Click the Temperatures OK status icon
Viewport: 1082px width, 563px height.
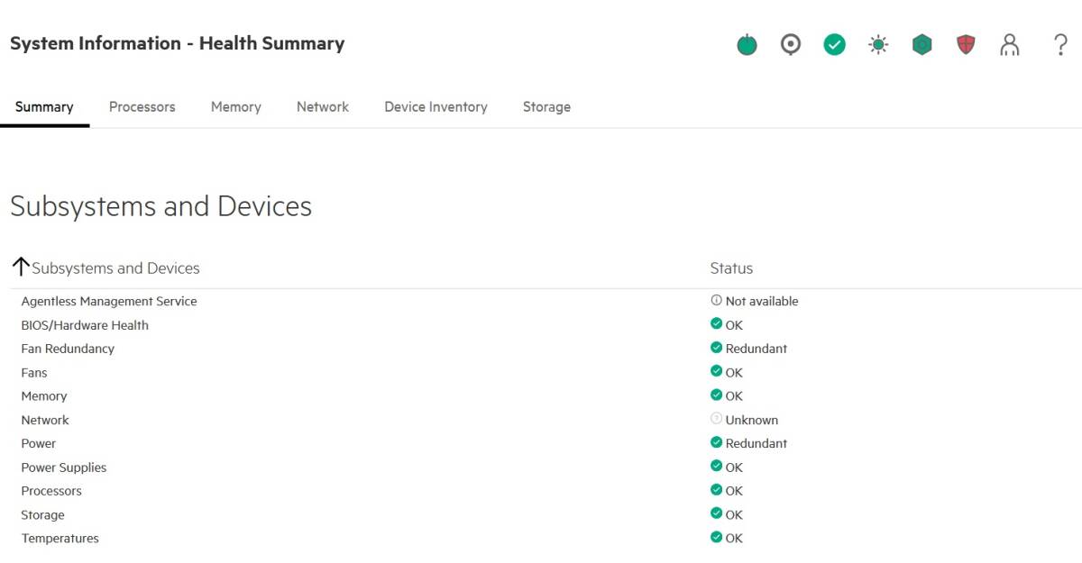717,538
